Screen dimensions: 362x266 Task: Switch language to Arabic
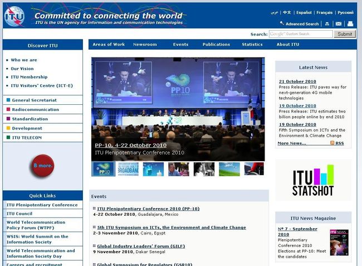tap(274, 12)
